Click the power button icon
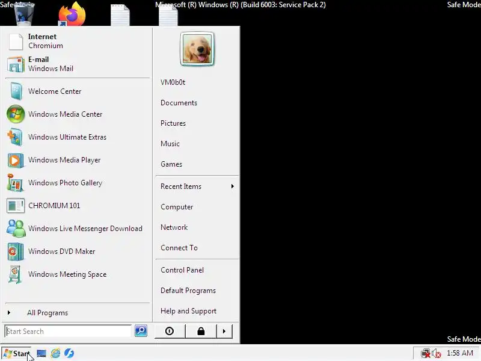The image size is (481, 361). tap(170, 332)
